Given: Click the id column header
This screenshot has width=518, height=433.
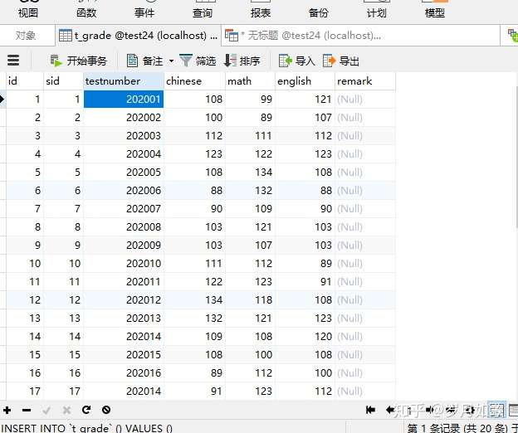Looking at the screenshot, I should coord(25,80).
